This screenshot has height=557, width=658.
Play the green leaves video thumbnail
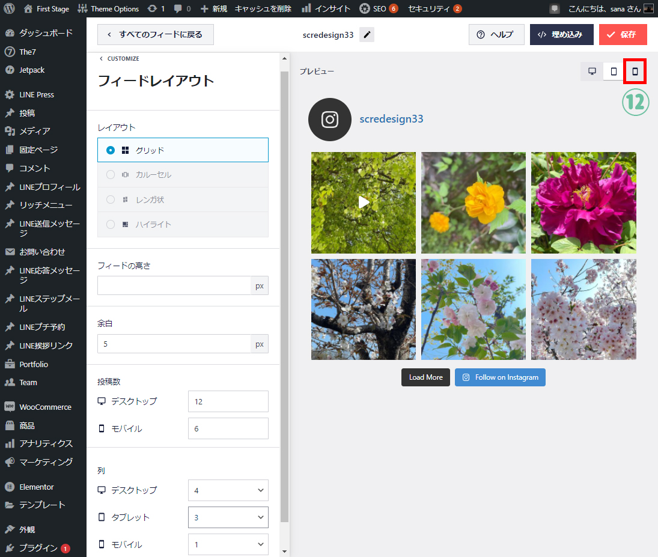pos(364,202)
